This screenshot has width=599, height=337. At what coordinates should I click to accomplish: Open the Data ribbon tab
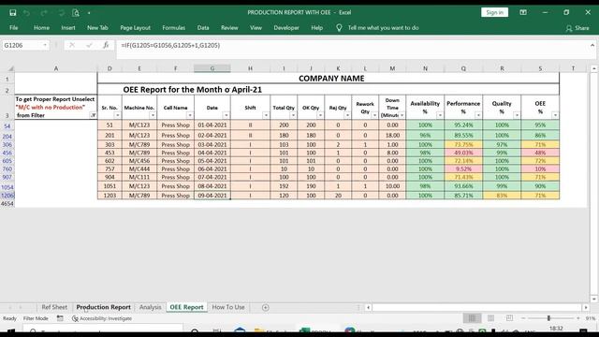point(203,27)
